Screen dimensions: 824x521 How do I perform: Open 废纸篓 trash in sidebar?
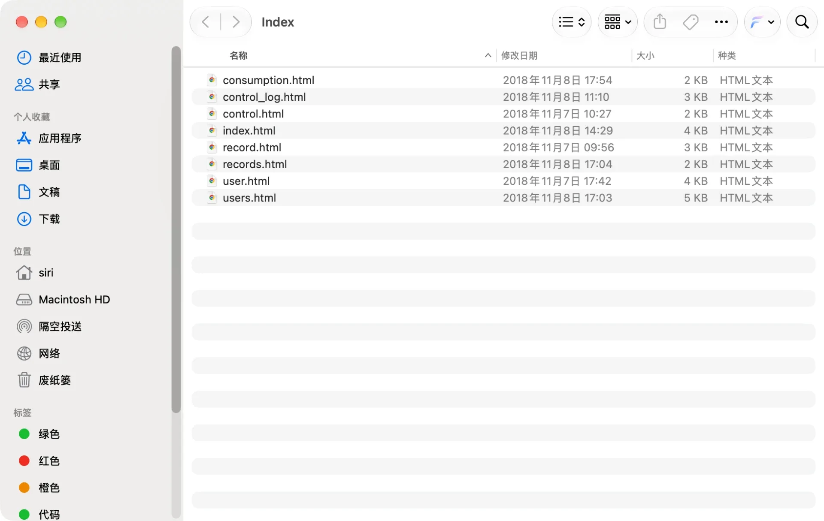pos(55,380)
